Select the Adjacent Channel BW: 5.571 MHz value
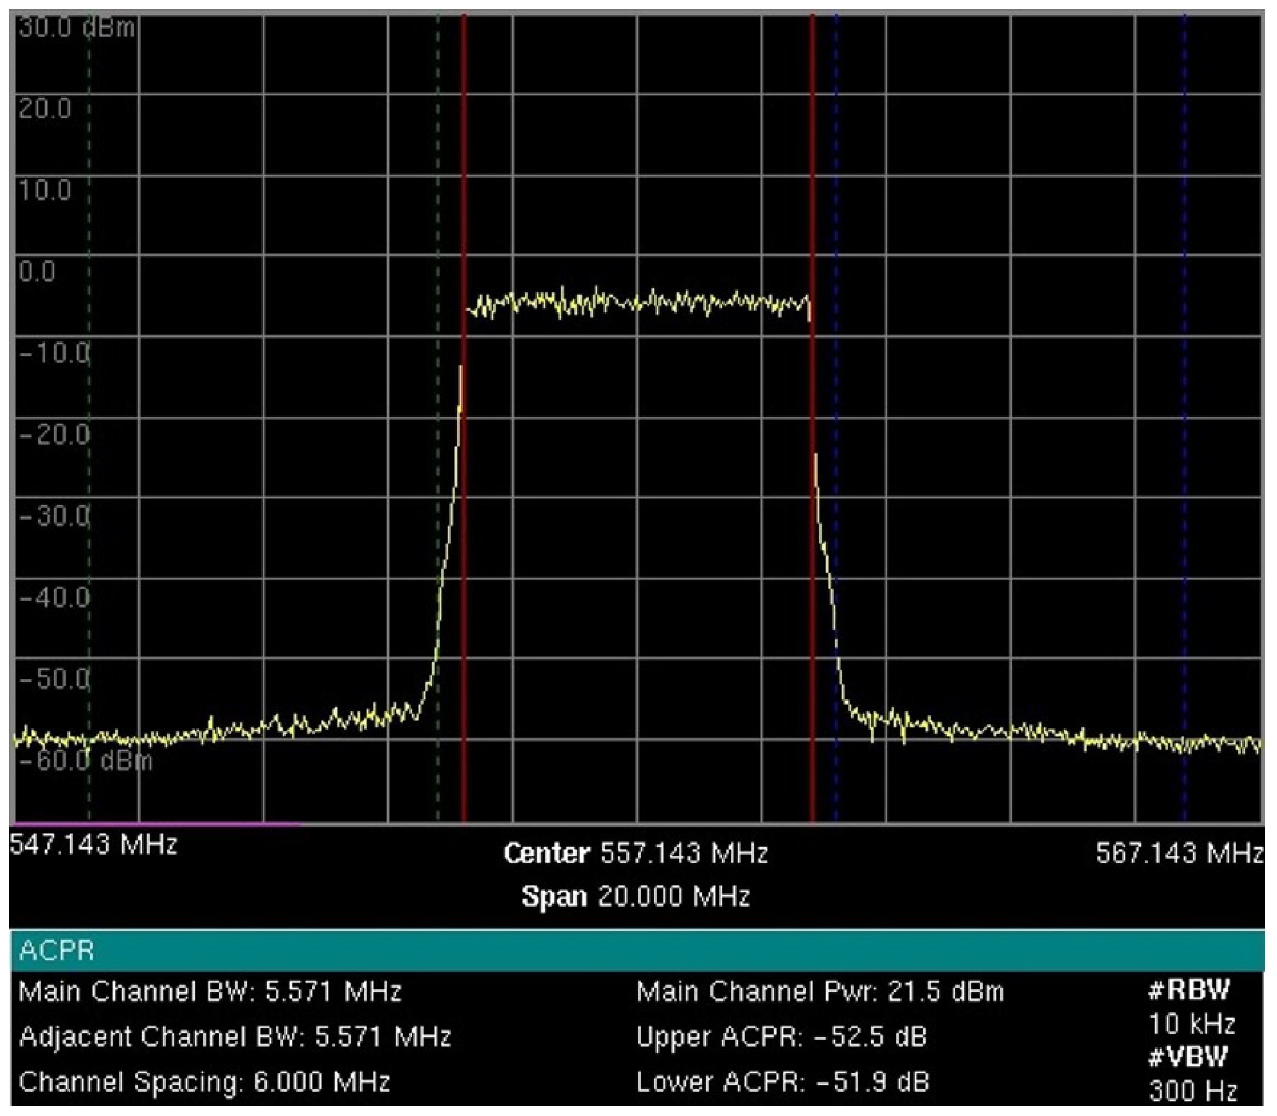This screenshot has height=1116, width=1277. [237, 1039]
